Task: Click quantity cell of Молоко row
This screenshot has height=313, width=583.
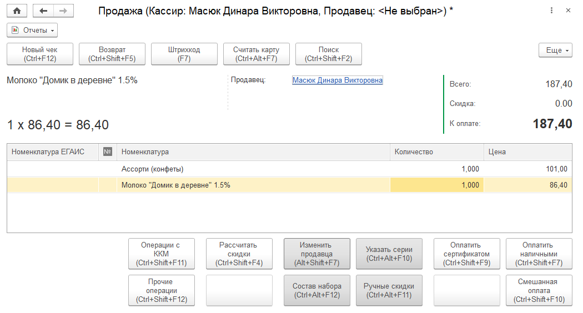Action: [436, 185]
